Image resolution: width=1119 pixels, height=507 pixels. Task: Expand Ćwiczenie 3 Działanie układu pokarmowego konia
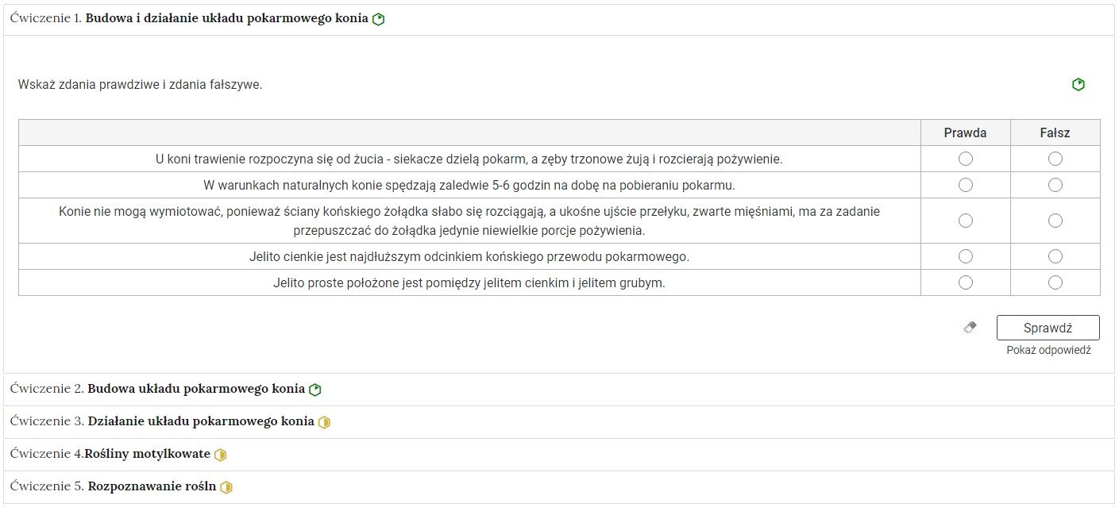tap(200, 421)
